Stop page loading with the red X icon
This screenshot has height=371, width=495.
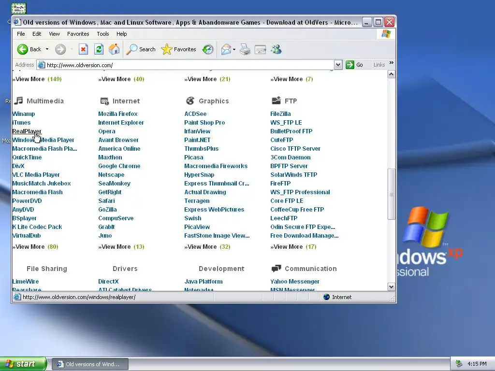83,49
